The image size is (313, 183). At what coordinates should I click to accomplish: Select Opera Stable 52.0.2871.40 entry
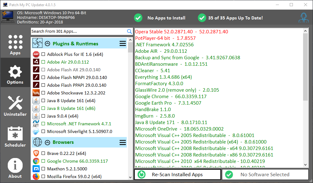click(x=182, y=31)
